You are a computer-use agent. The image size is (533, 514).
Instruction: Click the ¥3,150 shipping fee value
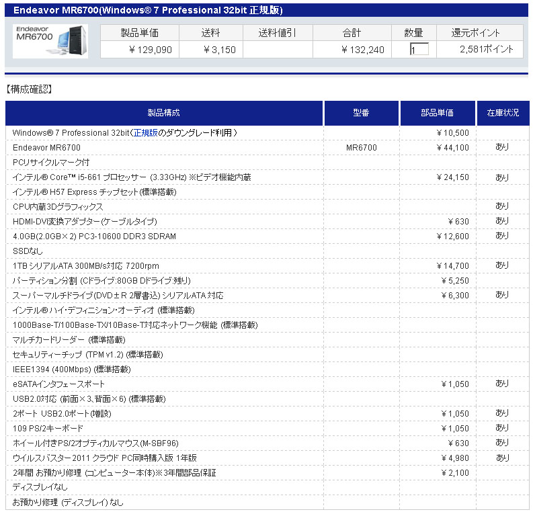coord(220,50)
